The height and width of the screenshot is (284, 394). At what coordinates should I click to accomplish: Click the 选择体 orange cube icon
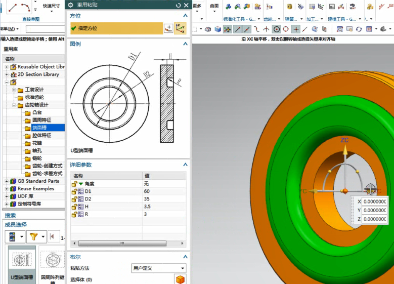pyautogui.click(x=180, y=279)
